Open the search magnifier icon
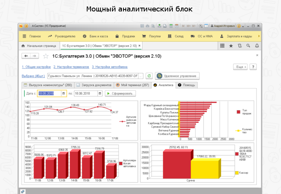281x194 pixels. [x=248, y=46]
